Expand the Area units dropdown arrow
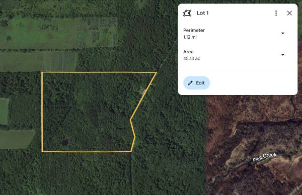 282,55
